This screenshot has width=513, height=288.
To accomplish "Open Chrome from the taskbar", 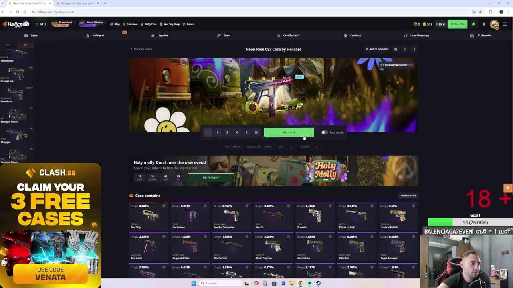I will [x=300, y=283].
